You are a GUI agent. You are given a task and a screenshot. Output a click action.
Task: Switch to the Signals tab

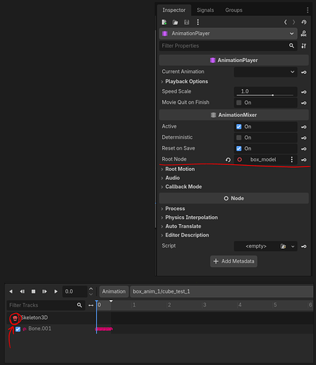pyautogui.click(x=205, y=10)
